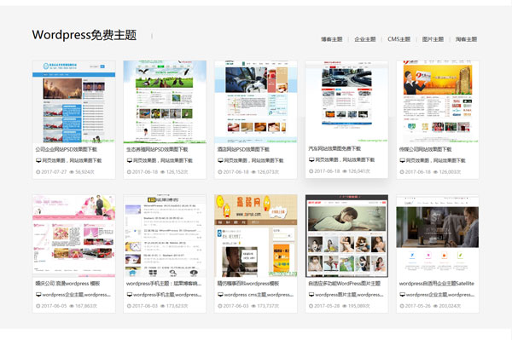Click the date 2017-07-27 on the first card
The height and width of the screenshot is (340, 512).
click(x=54, y=172)
